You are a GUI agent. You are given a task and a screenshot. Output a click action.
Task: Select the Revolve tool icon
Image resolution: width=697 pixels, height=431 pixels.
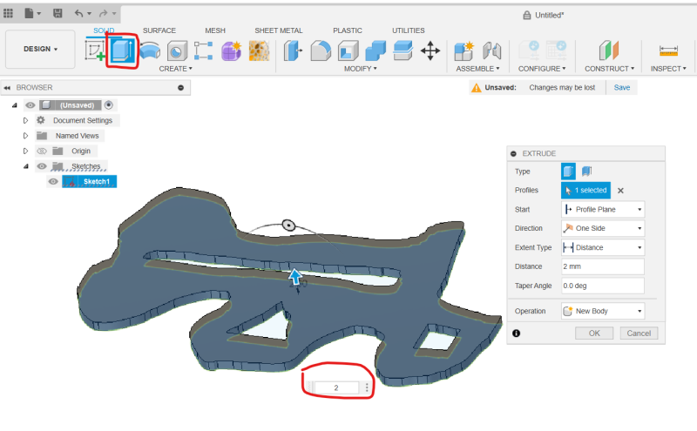point(150,51)
